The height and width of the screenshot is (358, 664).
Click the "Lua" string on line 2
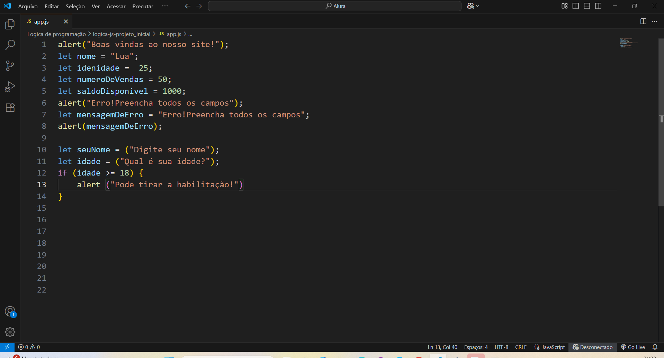pyautogui.click(x=122, y=56)
